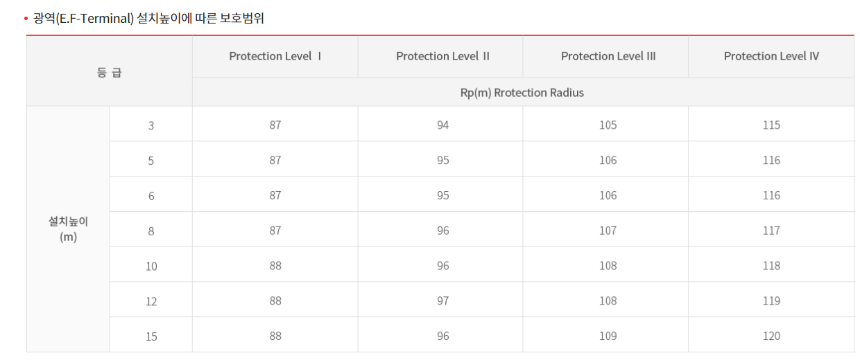
Task: Select the cell with value 97
Action: click(x=442, y=301)
